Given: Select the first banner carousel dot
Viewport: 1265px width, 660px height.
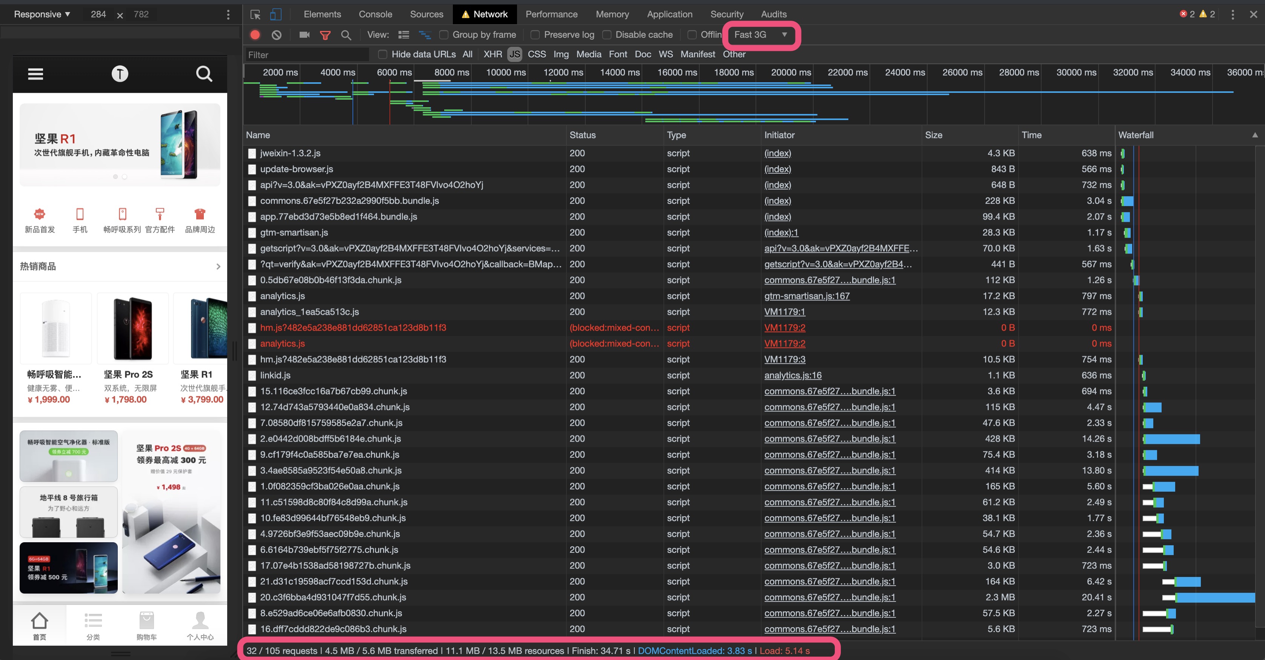Looking at the screenshot, I should click(115, 177).
